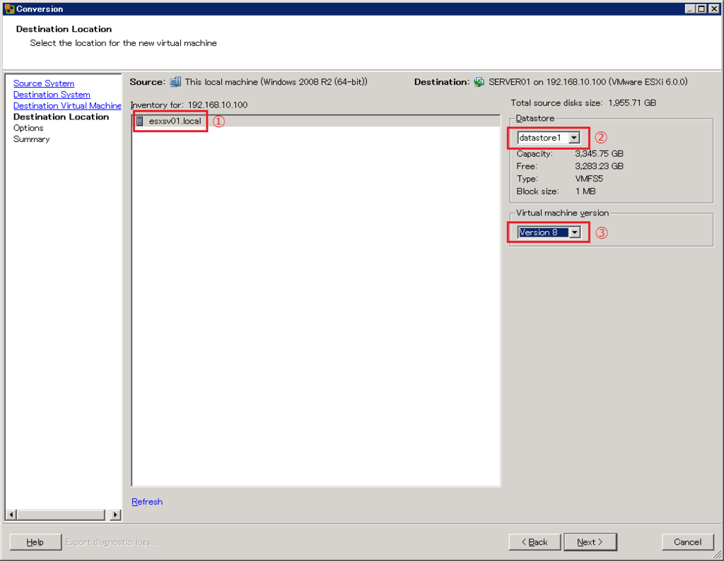Screen dimensions: 724x561
Task: Click the Block size value 1 MB
Action: click(x=585, y=191)
